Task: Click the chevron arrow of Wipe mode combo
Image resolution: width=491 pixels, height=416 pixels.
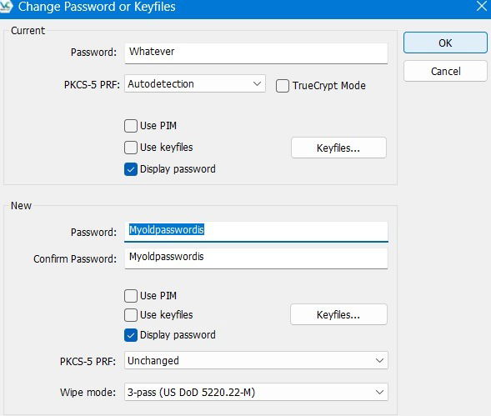Action: (x=379, y=392)
